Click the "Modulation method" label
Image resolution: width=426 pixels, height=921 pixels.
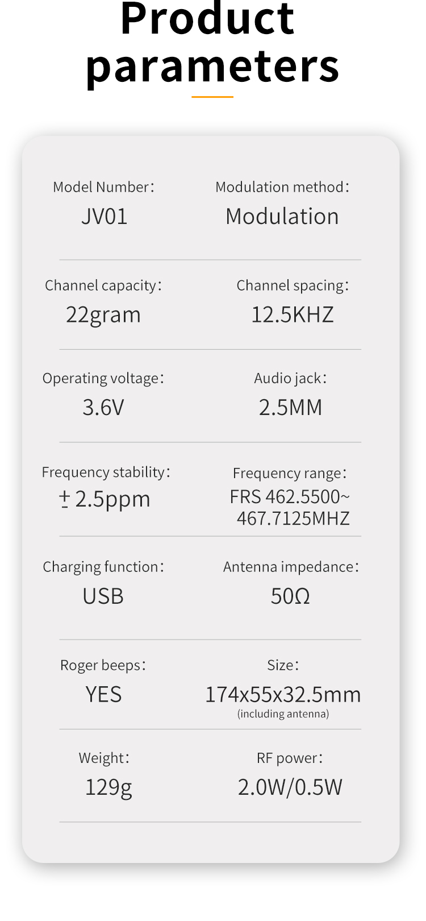coord(282,187)
